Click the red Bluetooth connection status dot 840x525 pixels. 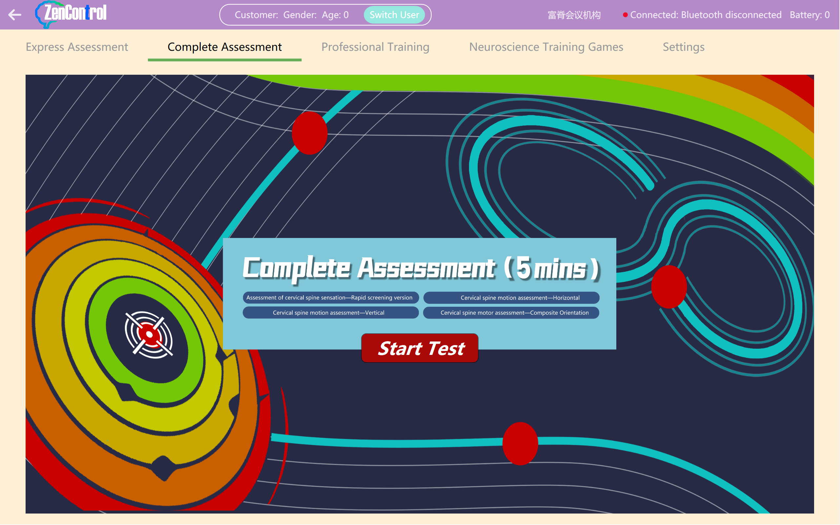tap(625, 15)
